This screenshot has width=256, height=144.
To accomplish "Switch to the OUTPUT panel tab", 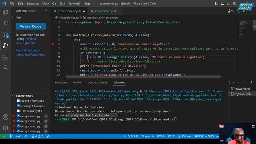I will tap(78, 82).
